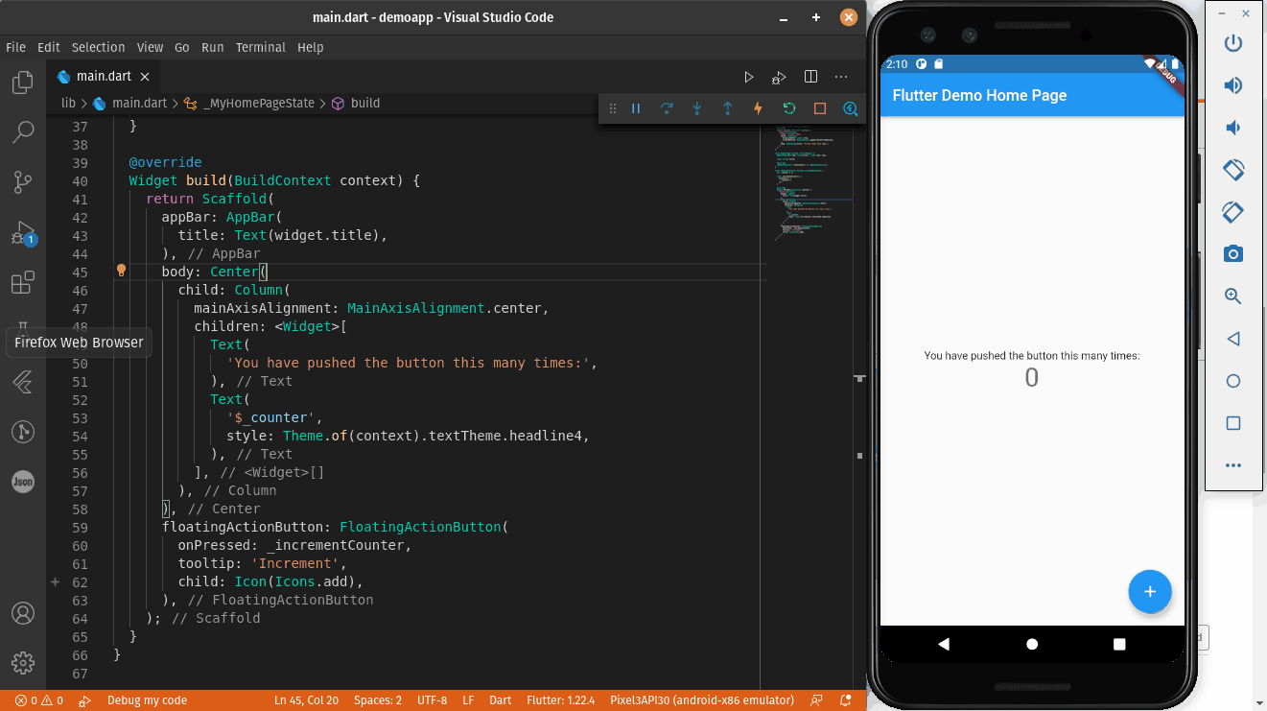Tap the floating add button in the app
The height and width of the screenshot is (711, 1267).
click(x=1149, y=591)
